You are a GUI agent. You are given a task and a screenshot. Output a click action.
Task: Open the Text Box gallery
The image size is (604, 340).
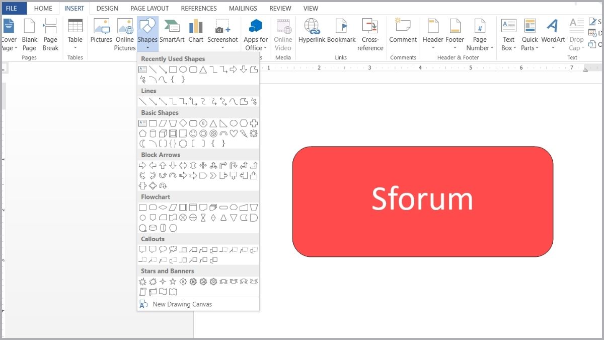[508, 35]
